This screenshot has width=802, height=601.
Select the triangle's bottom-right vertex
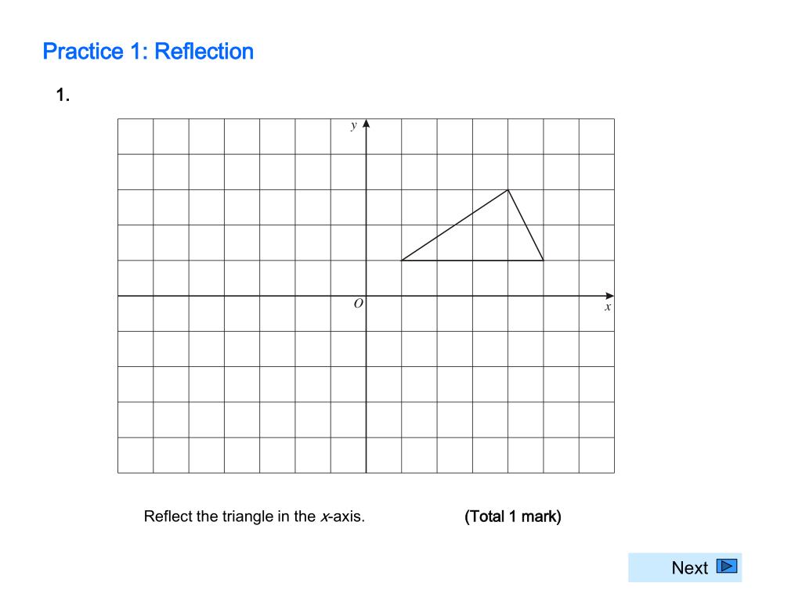544,260
